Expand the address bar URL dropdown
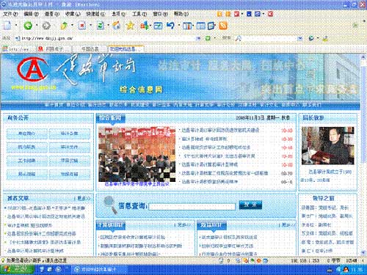Viewport: 367px width, 275px height. tap(198, 38)
